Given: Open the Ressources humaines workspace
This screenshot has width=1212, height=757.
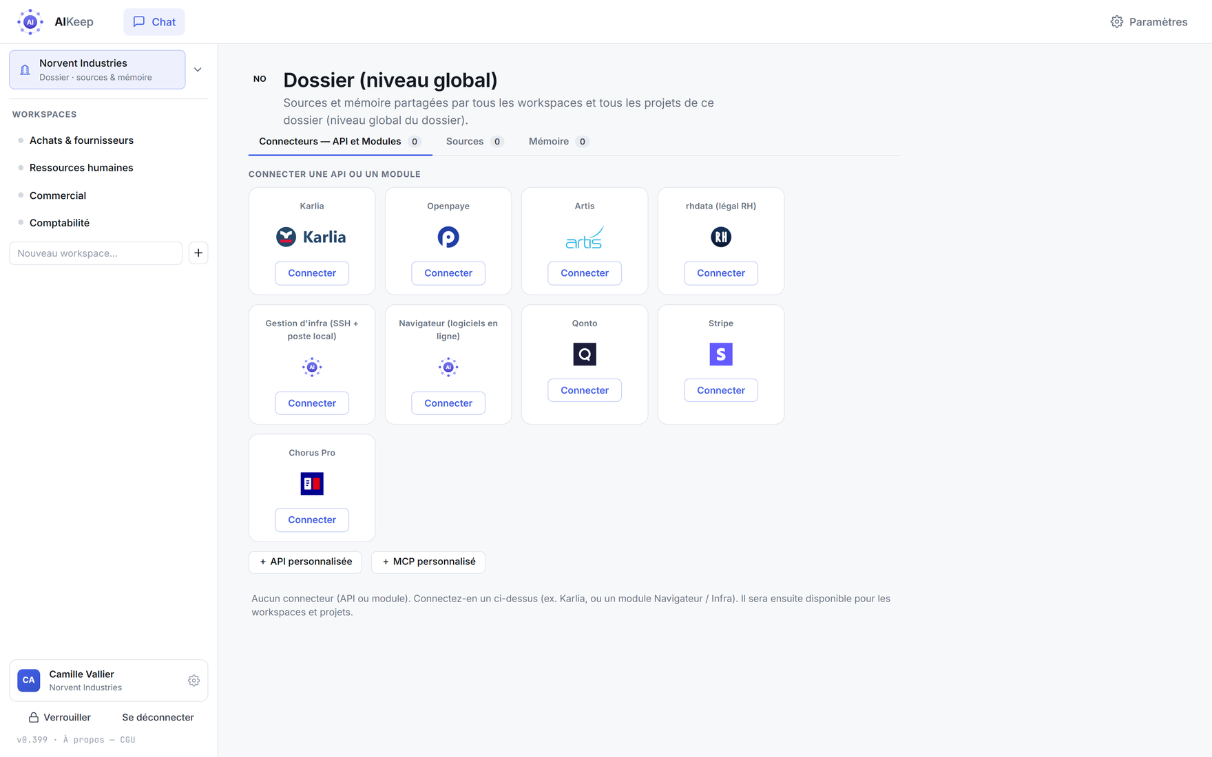Looking at the screenshot, I should pos(81,168).
